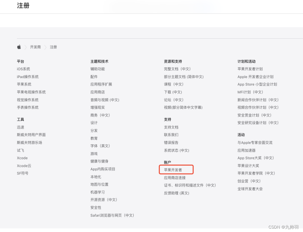Open 字体（英文）link
This screenshot has height=232, width=303.
point(100,146)
